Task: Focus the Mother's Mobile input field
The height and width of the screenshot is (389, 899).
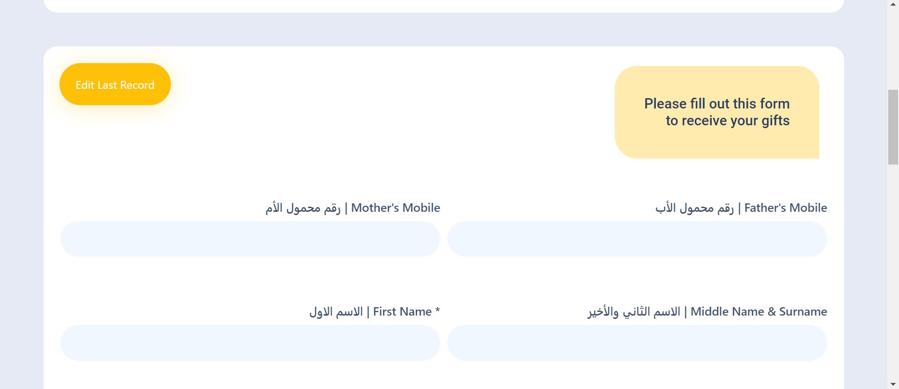Action: (250, 239)
